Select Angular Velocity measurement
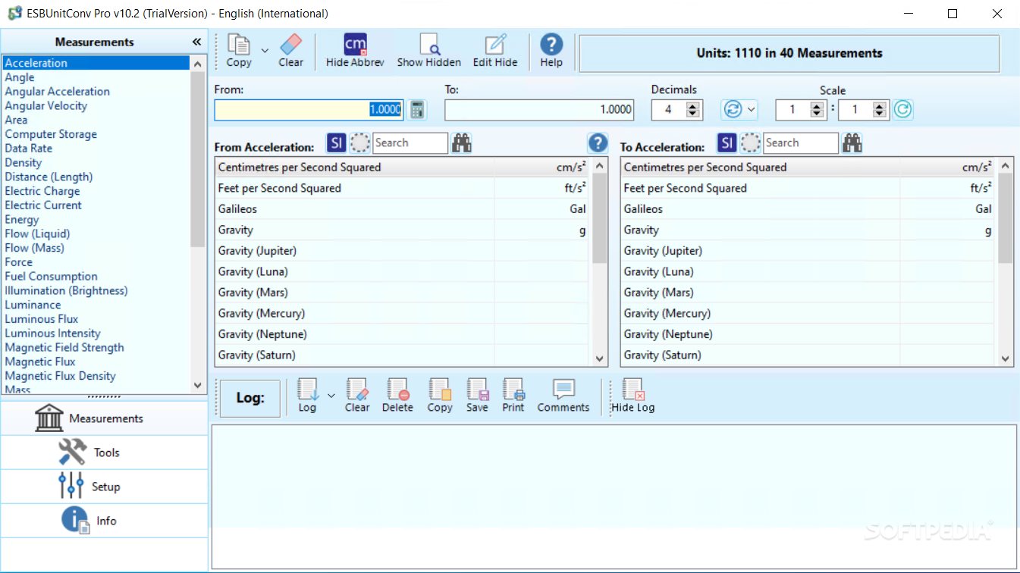The height and width of the screenshot is (573, 1020). tap(46, 106)
